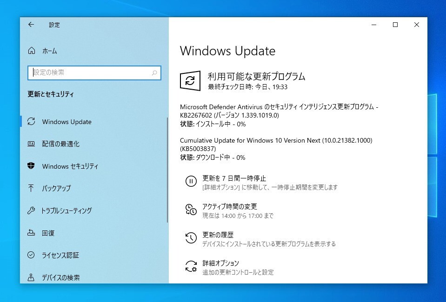Close the Settings window
446x302 pixels.
coord(416,25)
